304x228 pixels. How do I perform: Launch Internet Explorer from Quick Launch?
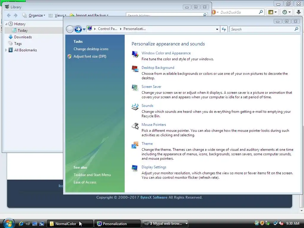(21, 224)
